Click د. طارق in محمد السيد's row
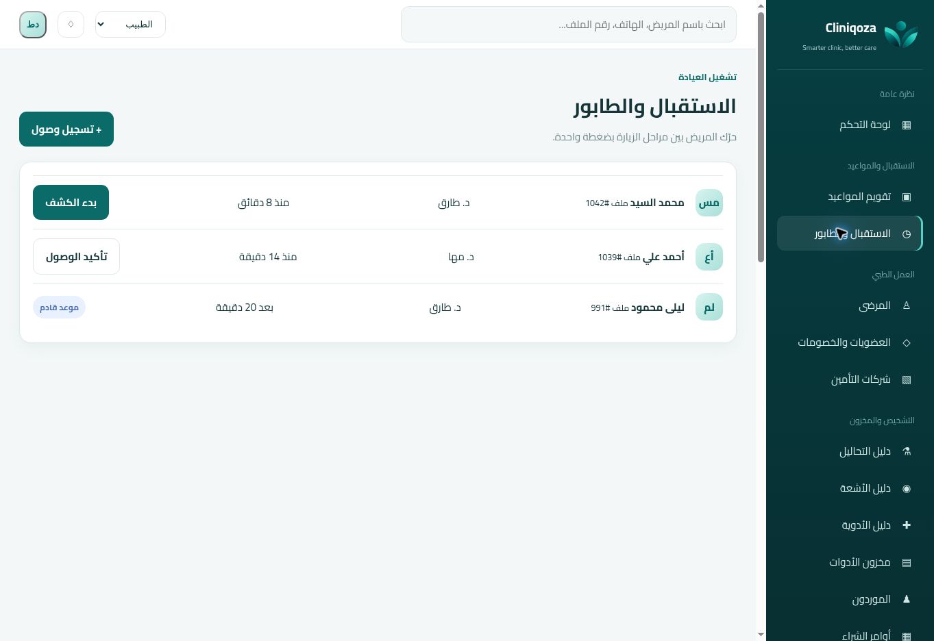The height and width of the screenshot is (641, 934). (454, 203)
